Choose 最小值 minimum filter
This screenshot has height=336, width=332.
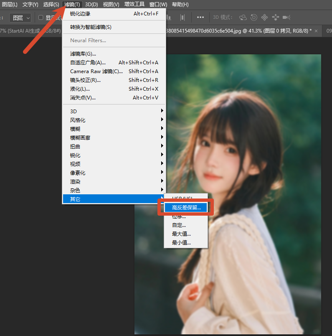coord(186,243)
